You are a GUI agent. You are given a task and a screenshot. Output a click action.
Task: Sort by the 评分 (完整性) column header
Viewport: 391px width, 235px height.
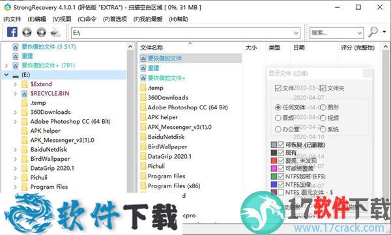click(x=358, y=48)
